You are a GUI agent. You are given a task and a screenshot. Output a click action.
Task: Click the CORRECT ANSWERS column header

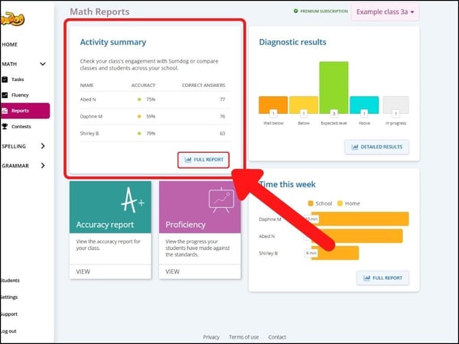(x=203, y=85)
